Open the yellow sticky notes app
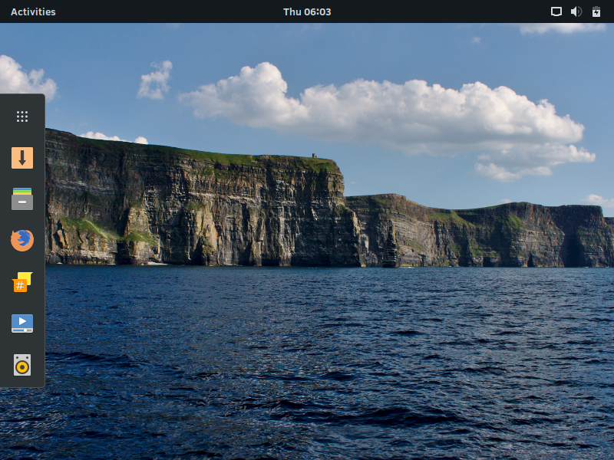This screenshot has height=460, width=614. pos(22,282)
